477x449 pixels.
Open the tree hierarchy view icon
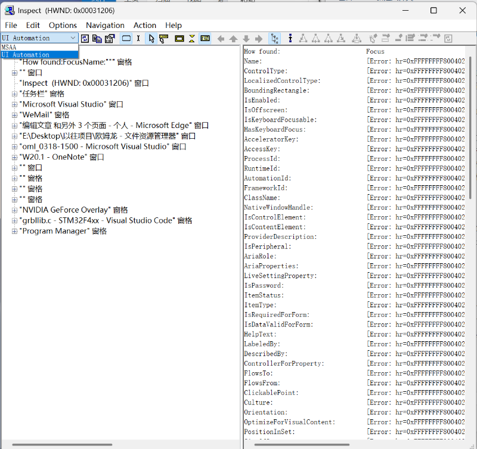tap(275, 38)
